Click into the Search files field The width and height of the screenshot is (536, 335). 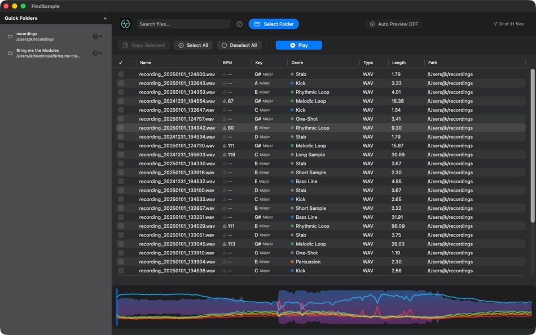coord(183,24)
